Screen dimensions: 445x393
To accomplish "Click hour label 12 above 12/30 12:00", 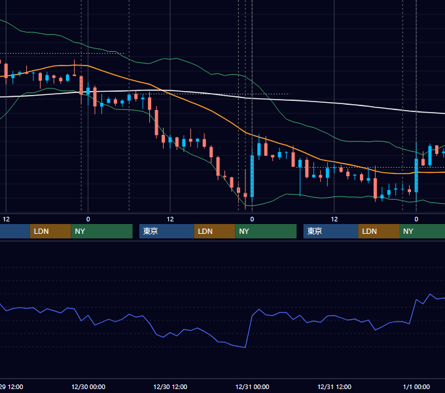I will point(170,219).
